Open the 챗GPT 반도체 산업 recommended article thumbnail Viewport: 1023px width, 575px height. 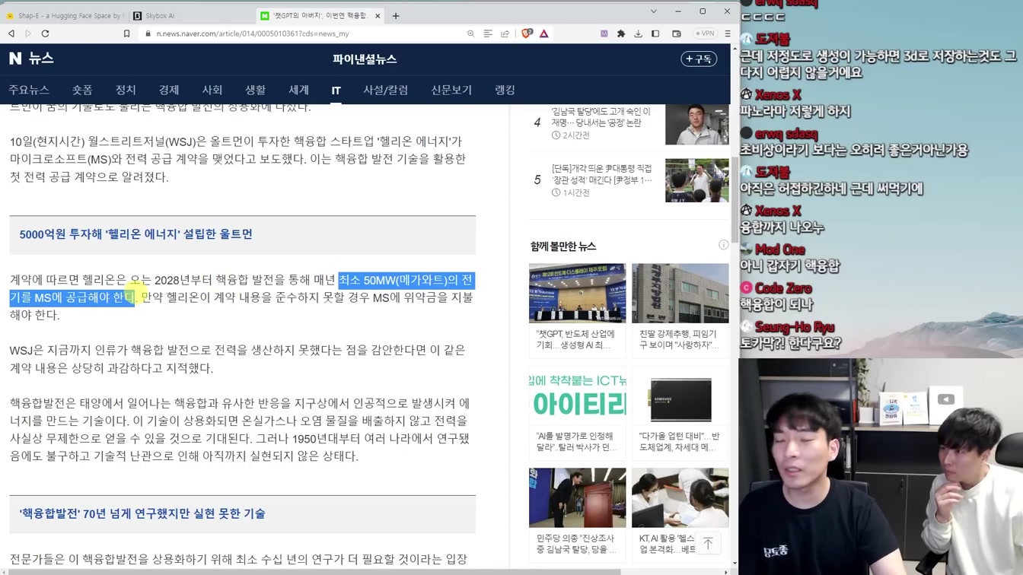(x=577, y=293)
